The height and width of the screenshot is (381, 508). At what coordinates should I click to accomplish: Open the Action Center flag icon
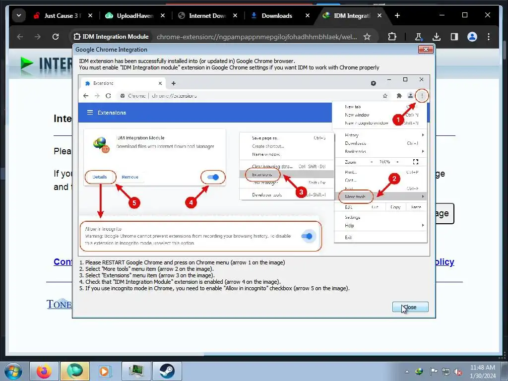point(434,372)
